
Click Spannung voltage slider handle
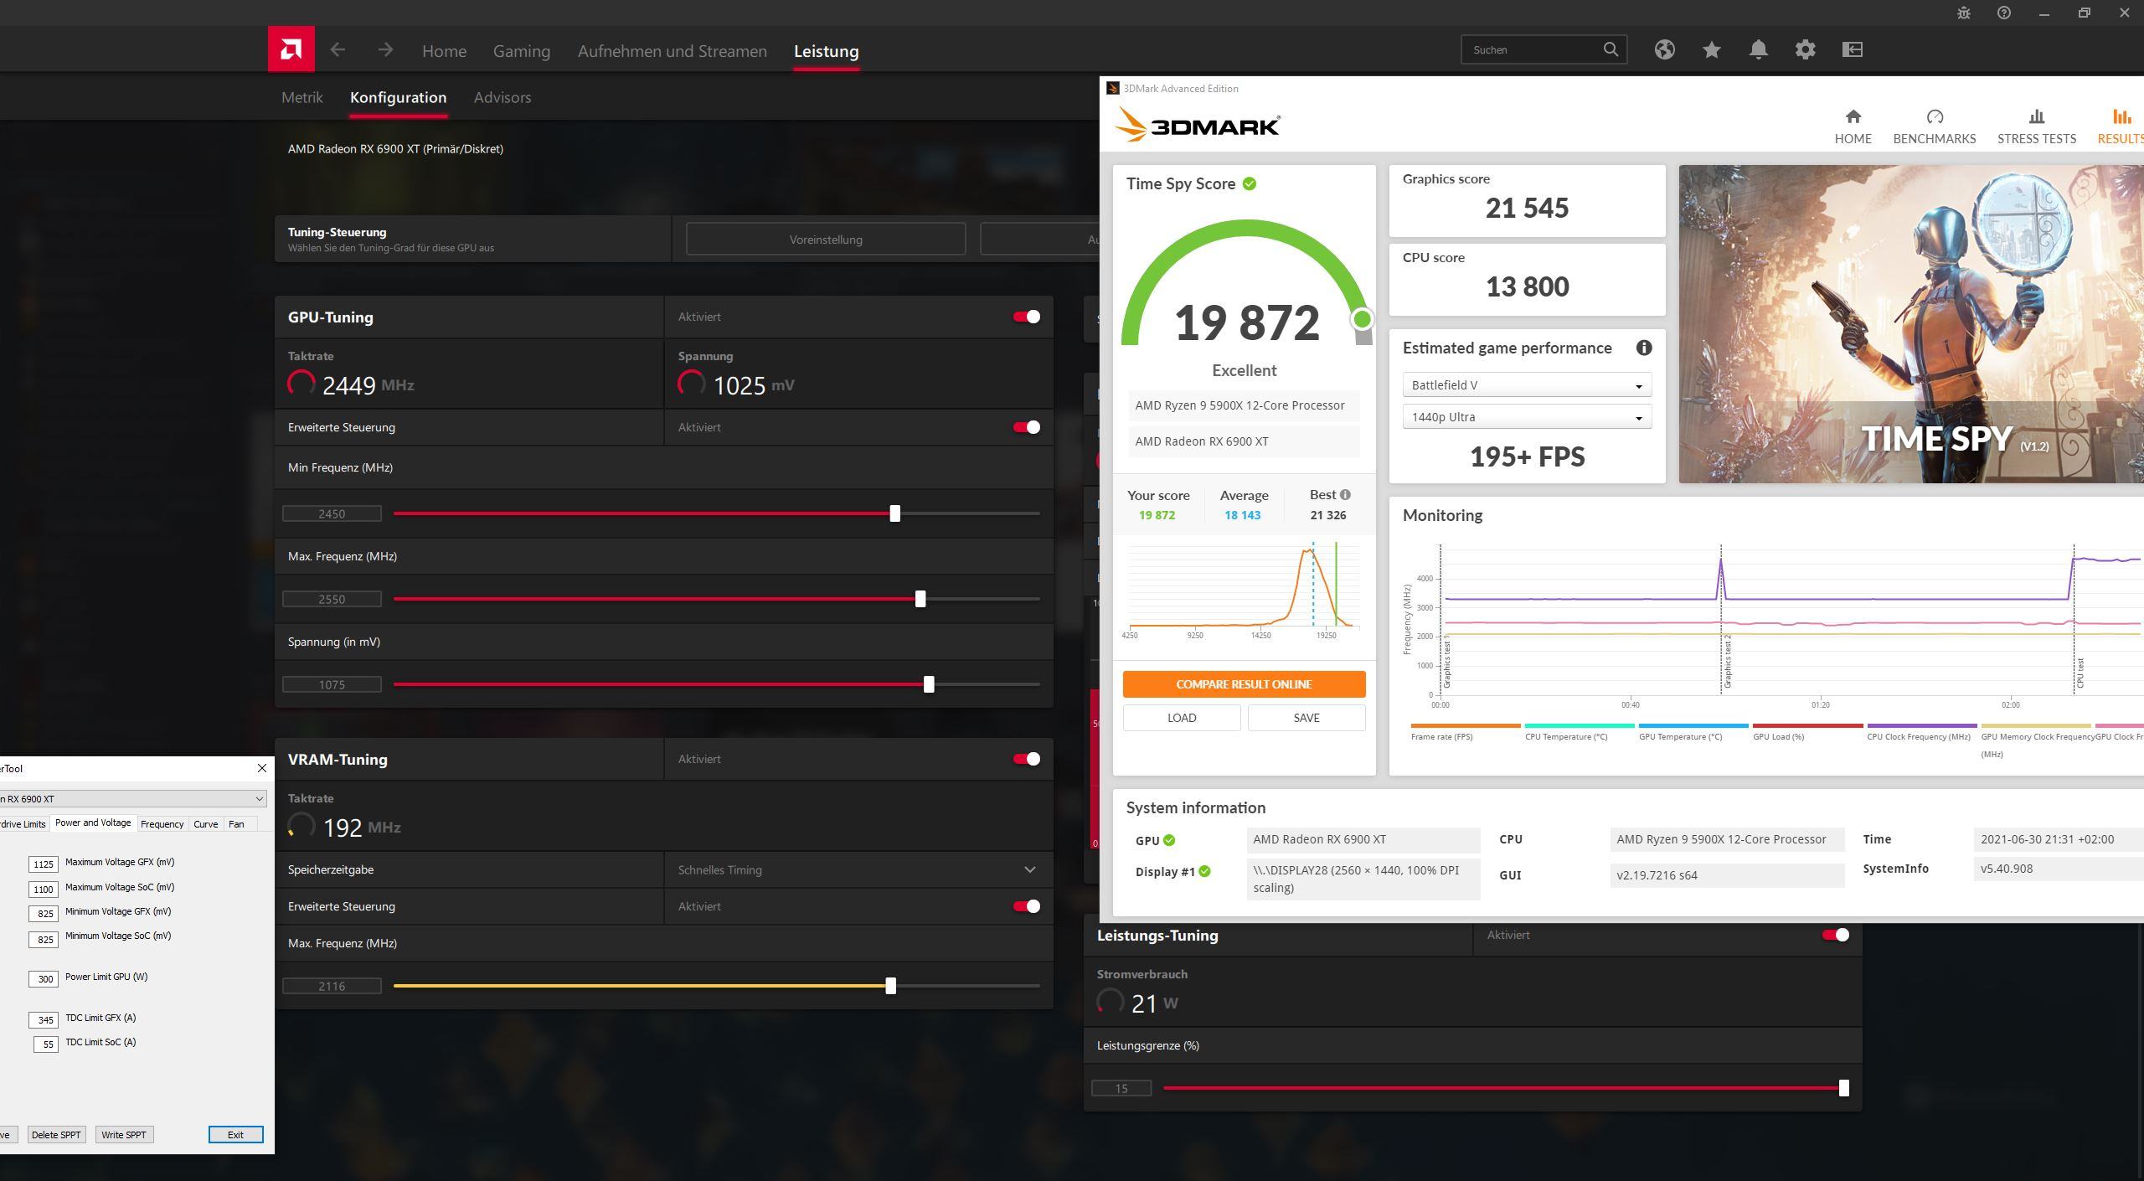(929, 684)
